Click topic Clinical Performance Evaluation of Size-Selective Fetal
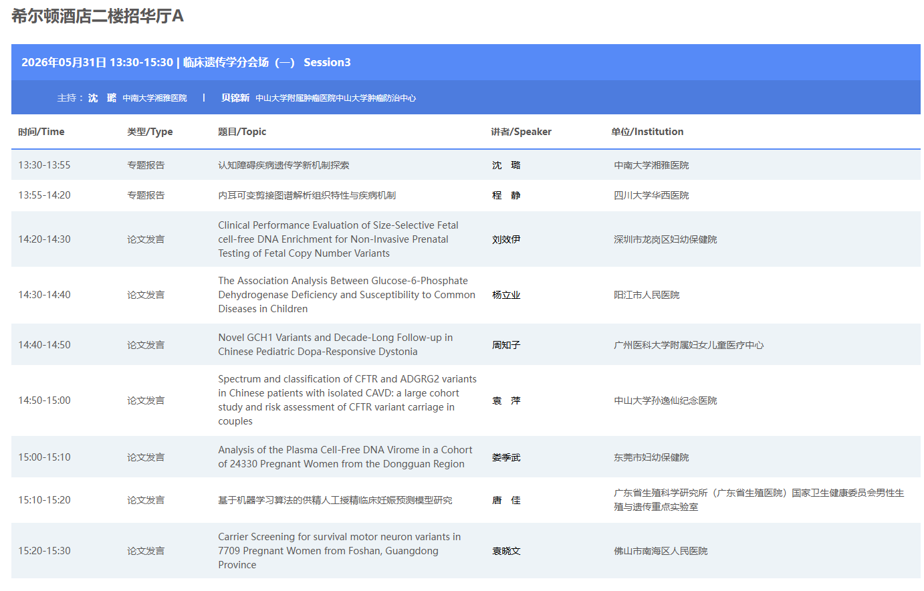The width and height of the screenshot is (924, 591). [338, 239]
